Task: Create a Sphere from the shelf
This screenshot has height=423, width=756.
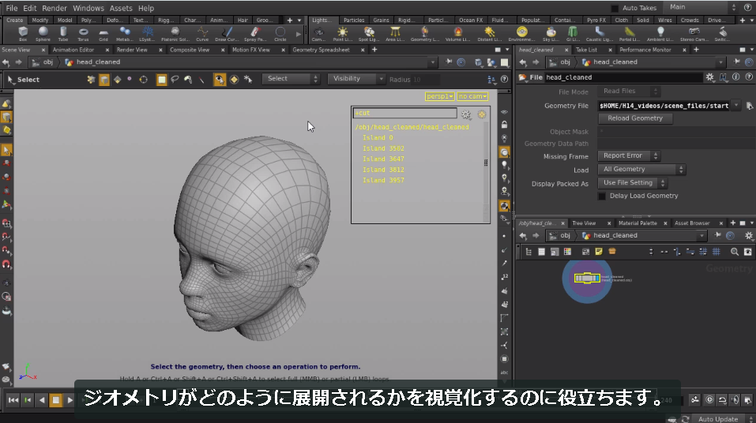Action: (43, 34)
